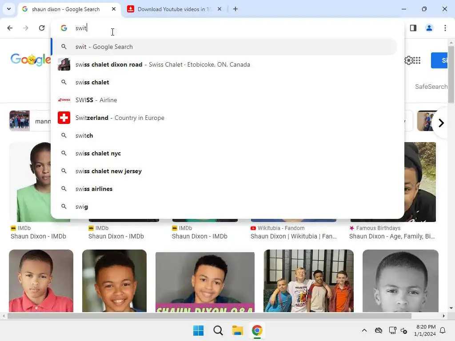This screenshot has height=341, width=455.
Task: Click display network tray icon
Action: click(393, 330)
